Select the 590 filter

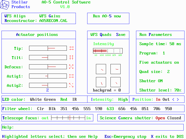[99, 109]
